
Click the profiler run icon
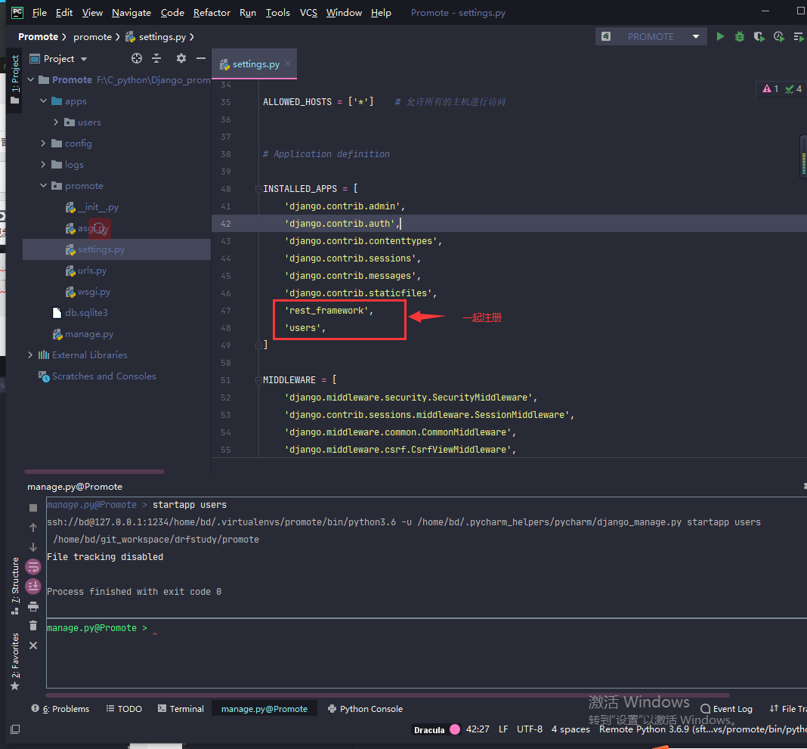779,36
